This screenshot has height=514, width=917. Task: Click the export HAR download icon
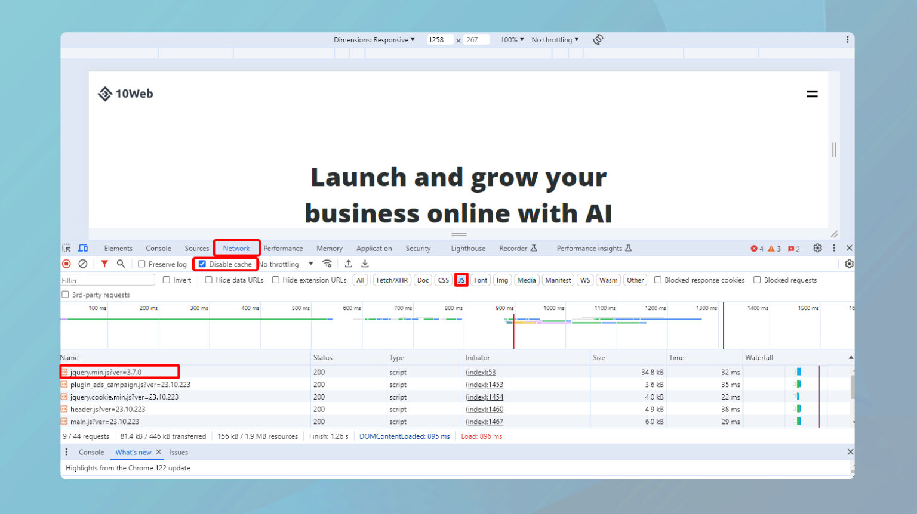pyautogui.click(x=365, y=264)
